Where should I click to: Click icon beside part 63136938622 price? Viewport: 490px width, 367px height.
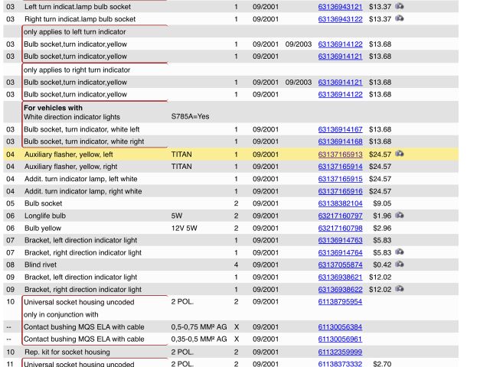pyautogui.click(x=400, y=289)
